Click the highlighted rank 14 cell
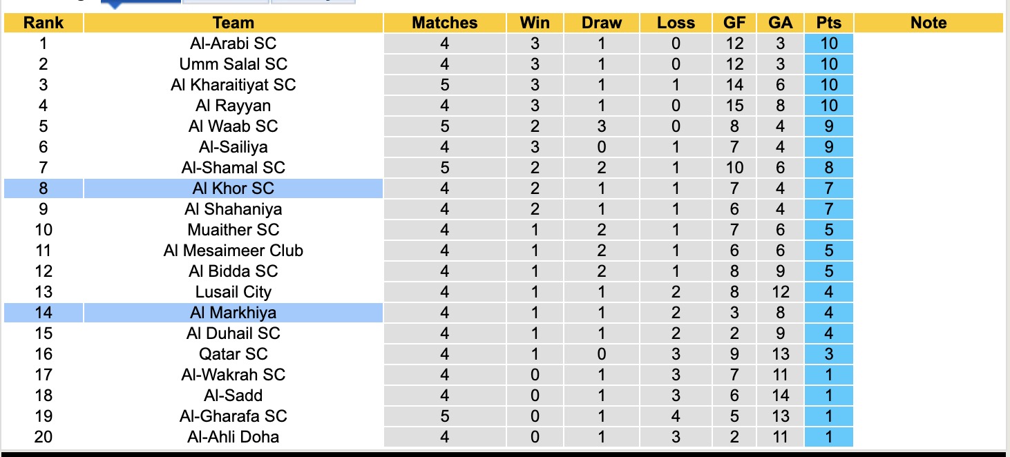This screenshot has height=457, width=1010. pyautogui.click(x=43, y=313)
